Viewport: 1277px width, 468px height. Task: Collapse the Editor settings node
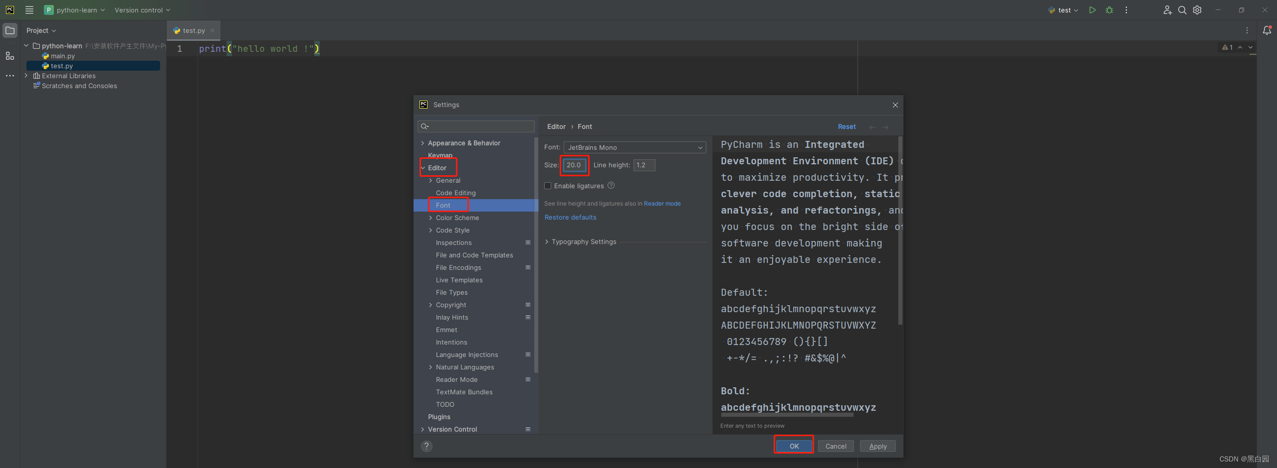423,168
